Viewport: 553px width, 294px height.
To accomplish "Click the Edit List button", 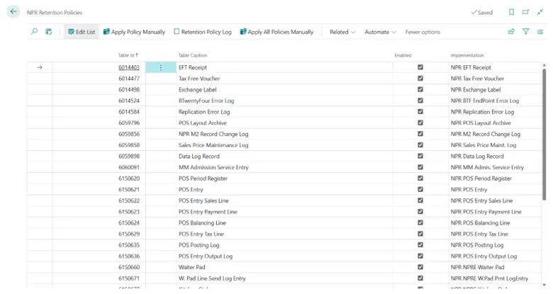I will pyautogui.click(x=81, y=32).
